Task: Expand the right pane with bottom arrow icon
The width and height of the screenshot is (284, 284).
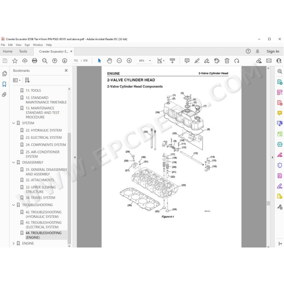Action: coord(280,243)
